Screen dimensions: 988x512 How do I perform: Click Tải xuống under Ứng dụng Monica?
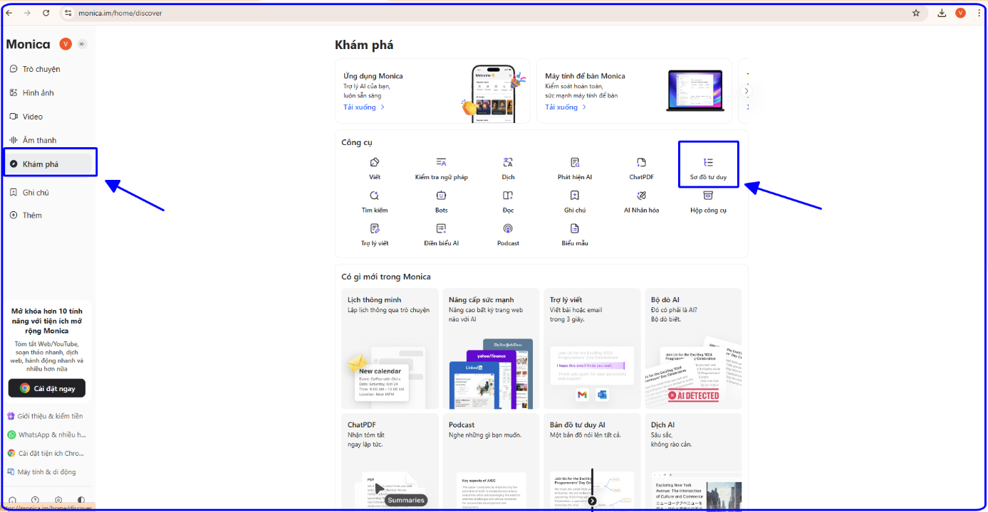click(x=364, y=107)
